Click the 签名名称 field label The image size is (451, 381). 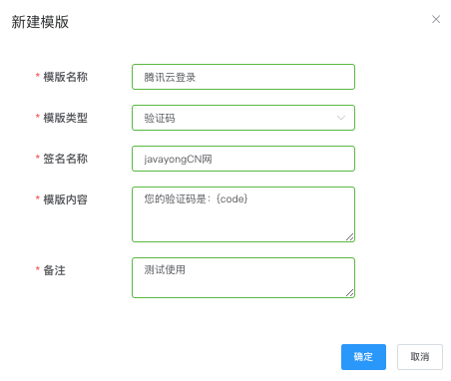point(65,159)
